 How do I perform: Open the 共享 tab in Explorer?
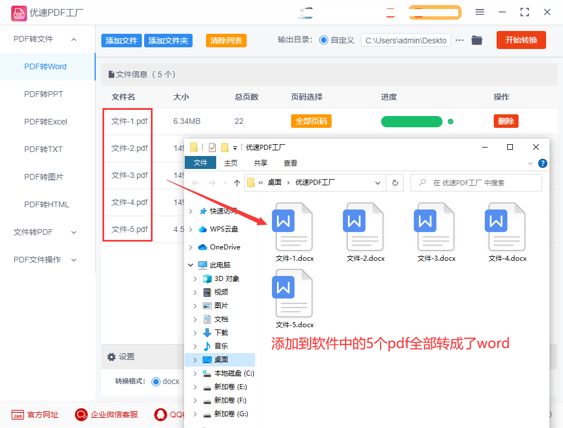pos(261,163)
